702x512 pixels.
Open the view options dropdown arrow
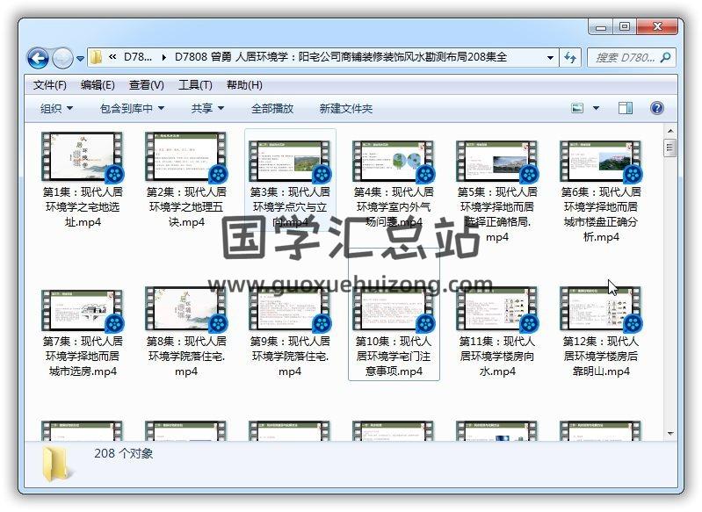point(596,108)
